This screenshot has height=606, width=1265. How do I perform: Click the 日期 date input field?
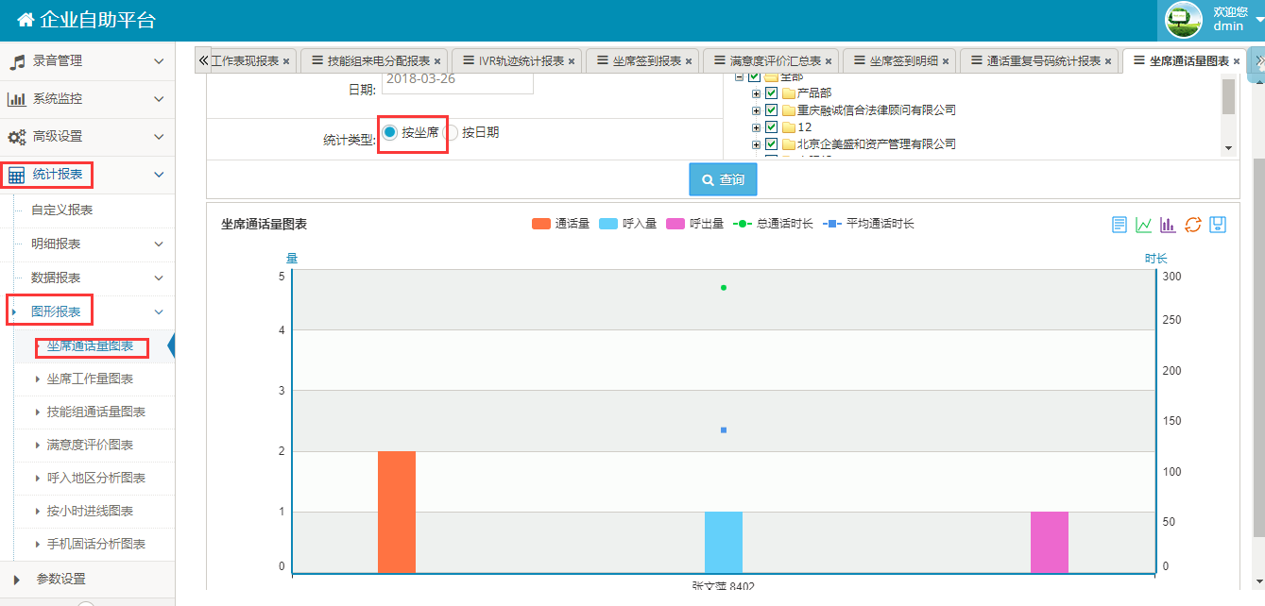pyautogui.click(x=457, y=83)
